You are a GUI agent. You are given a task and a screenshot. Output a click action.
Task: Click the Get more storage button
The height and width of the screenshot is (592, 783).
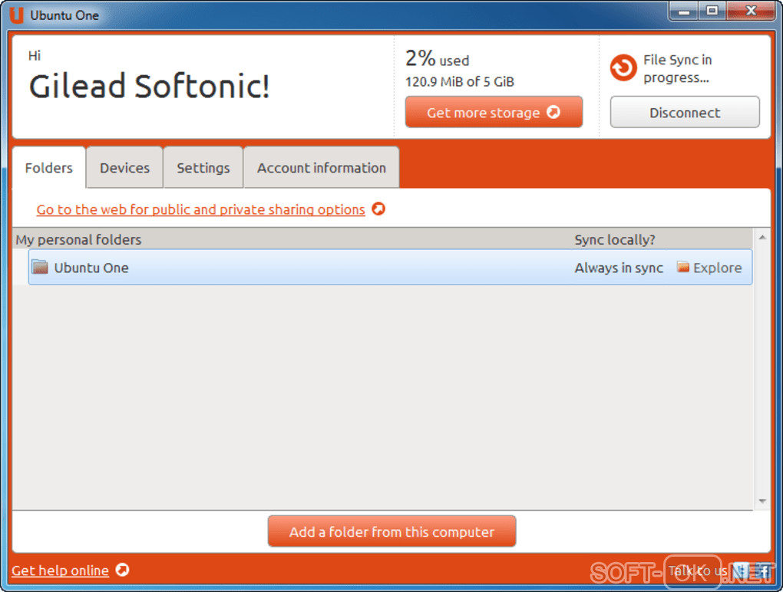494,112
